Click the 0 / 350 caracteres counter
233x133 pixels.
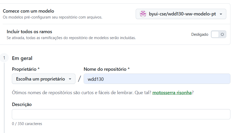[x=27, y=124]
